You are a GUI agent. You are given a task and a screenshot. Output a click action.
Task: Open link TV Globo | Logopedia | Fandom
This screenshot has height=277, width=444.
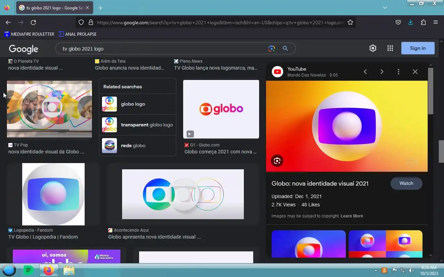tap(43, 237)
